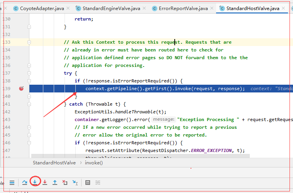This screenshot has height=193, width=293.
Task: Click line number 133 in the gutter
Action: click(x=6, y=42)
